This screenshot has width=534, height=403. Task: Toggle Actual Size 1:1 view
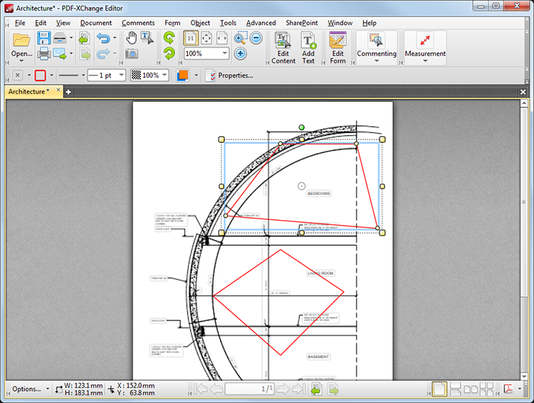pos(191,38)
